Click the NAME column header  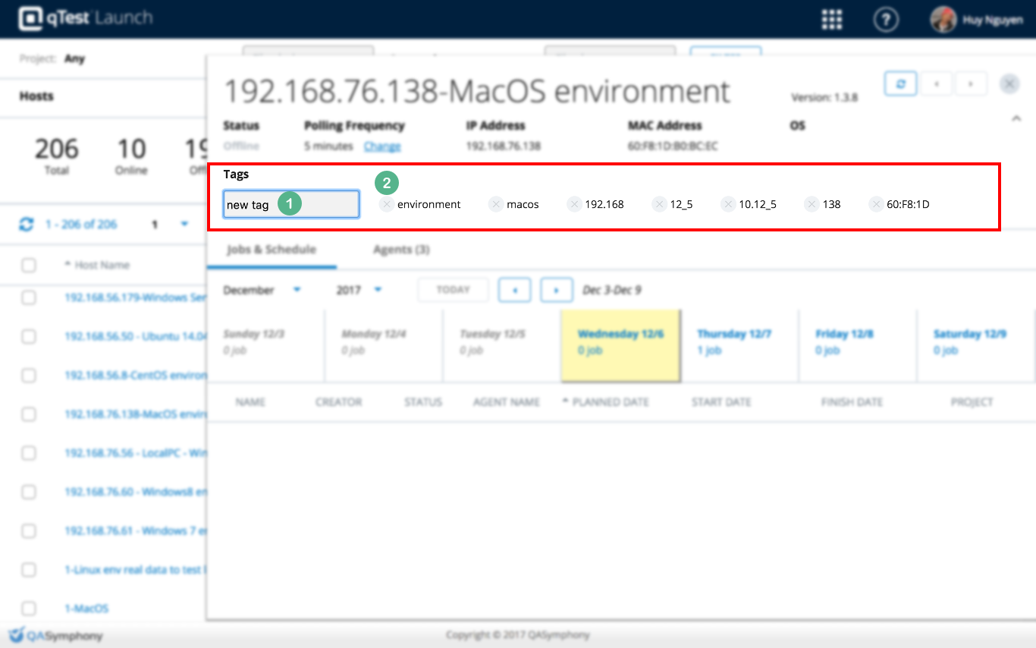tap(250, 402)
